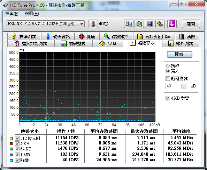Image resolution: width=207 pixels, height=170 pixels.
Task: Disable the 64 KB transfer size checkbox
Action: pyautogui.click(x=17, y=149)
